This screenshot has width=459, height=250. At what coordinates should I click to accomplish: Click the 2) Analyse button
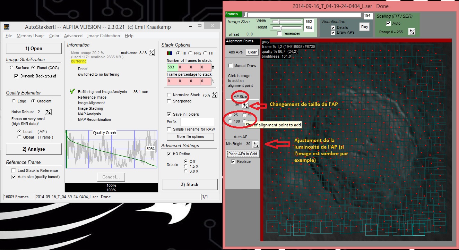[34, 149]
